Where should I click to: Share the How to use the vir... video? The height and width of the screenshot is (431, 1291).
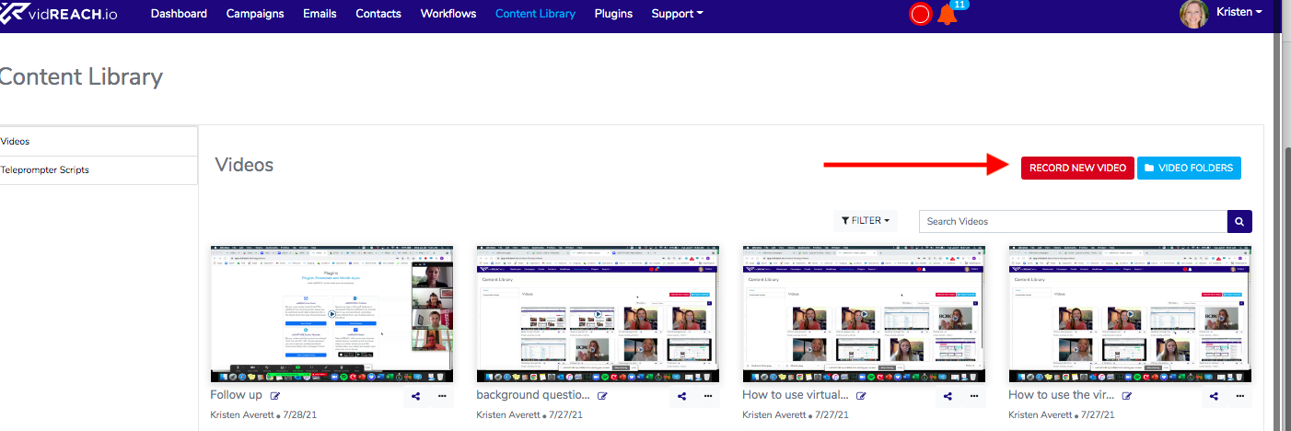click(x=1215, y=396)
